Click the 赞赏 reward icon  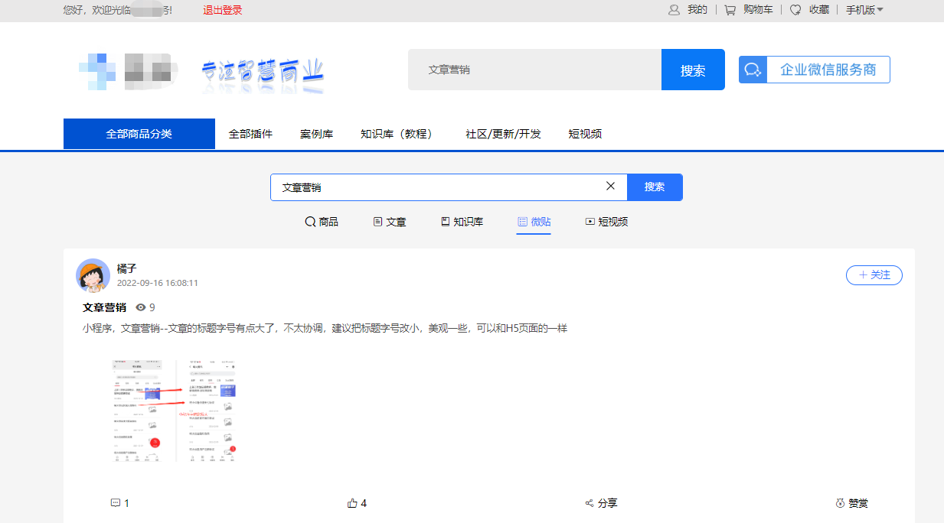pos(841,503)
